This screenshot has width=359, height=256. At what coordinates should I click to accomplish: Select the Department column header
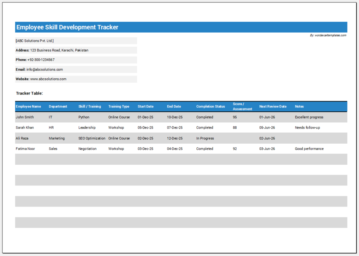point(58,106)
